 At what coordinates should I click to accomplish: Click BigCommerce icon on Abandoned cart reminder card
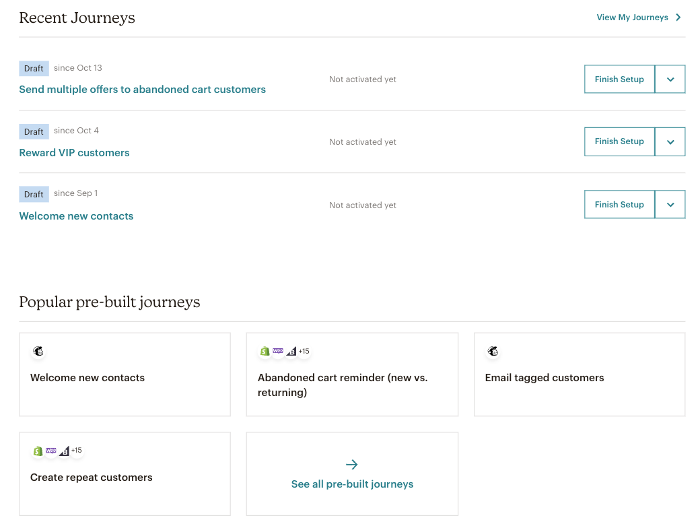coord(291,352)
